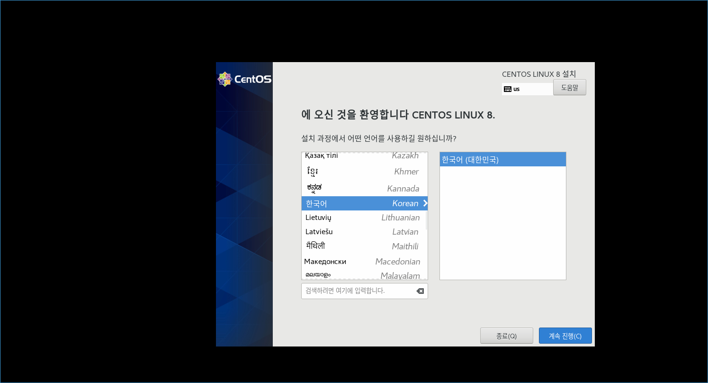
Task: Select the Khmer language row
Action: (365, 171)
